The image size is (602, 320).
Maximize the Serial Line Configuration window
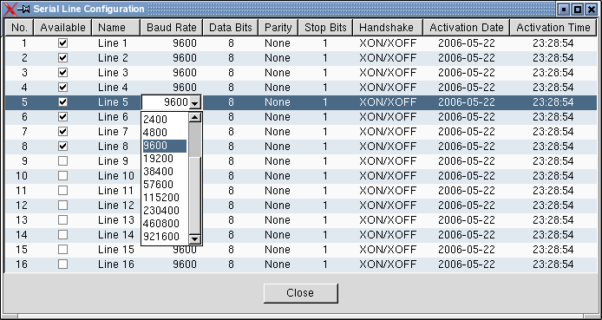578,10
